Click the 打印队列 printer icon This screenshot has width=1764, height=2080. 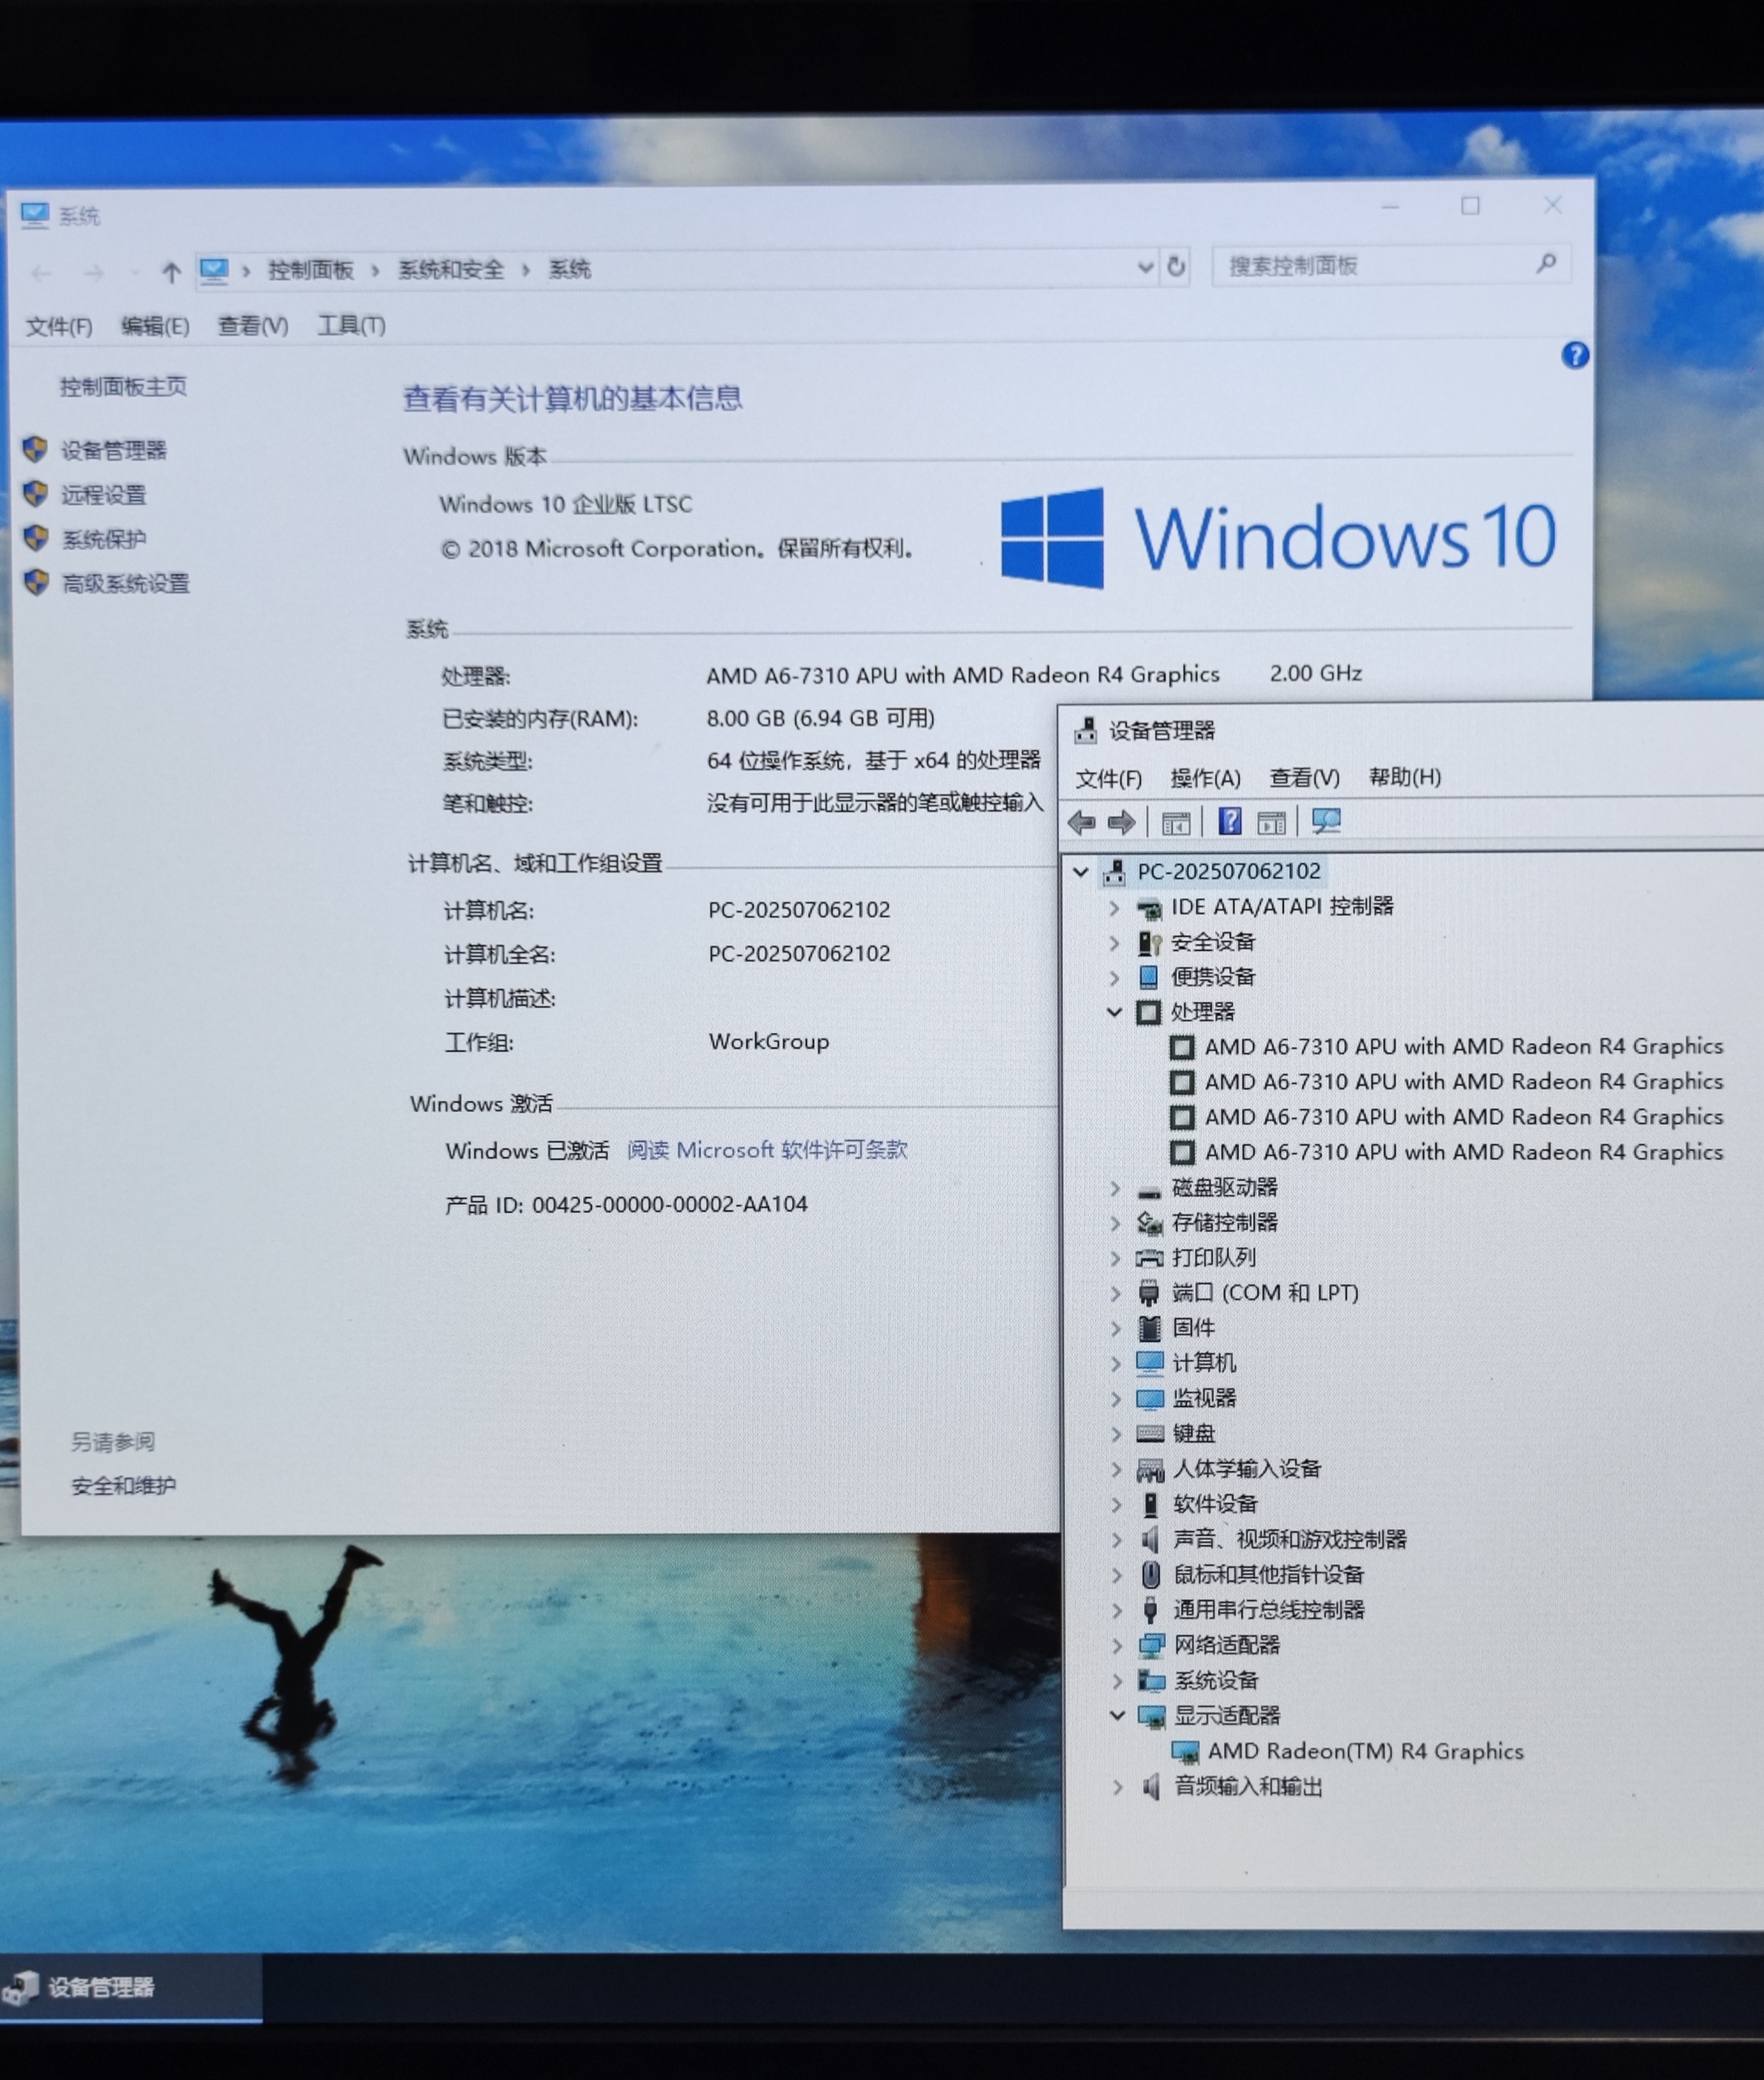coord(1150,1257)
